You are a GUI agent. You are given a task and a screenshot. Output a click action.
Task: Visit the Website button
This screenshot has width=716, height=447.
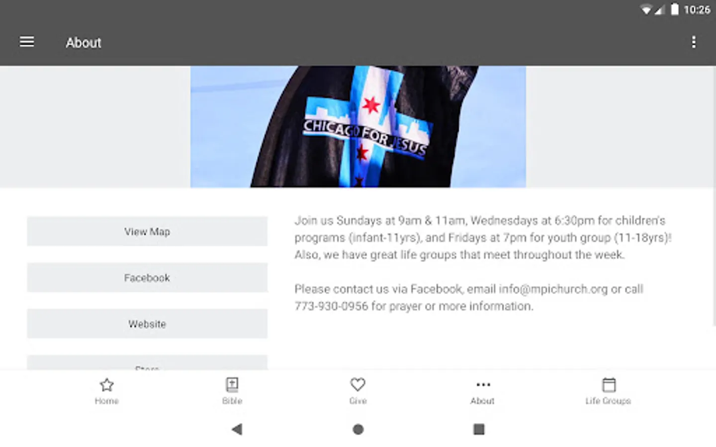coord(147,324)
